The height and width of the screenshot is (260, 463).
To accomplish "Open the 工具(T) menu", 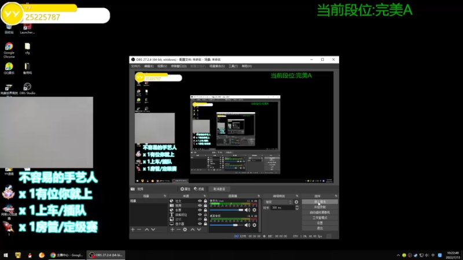I will (x=233, y=66).
